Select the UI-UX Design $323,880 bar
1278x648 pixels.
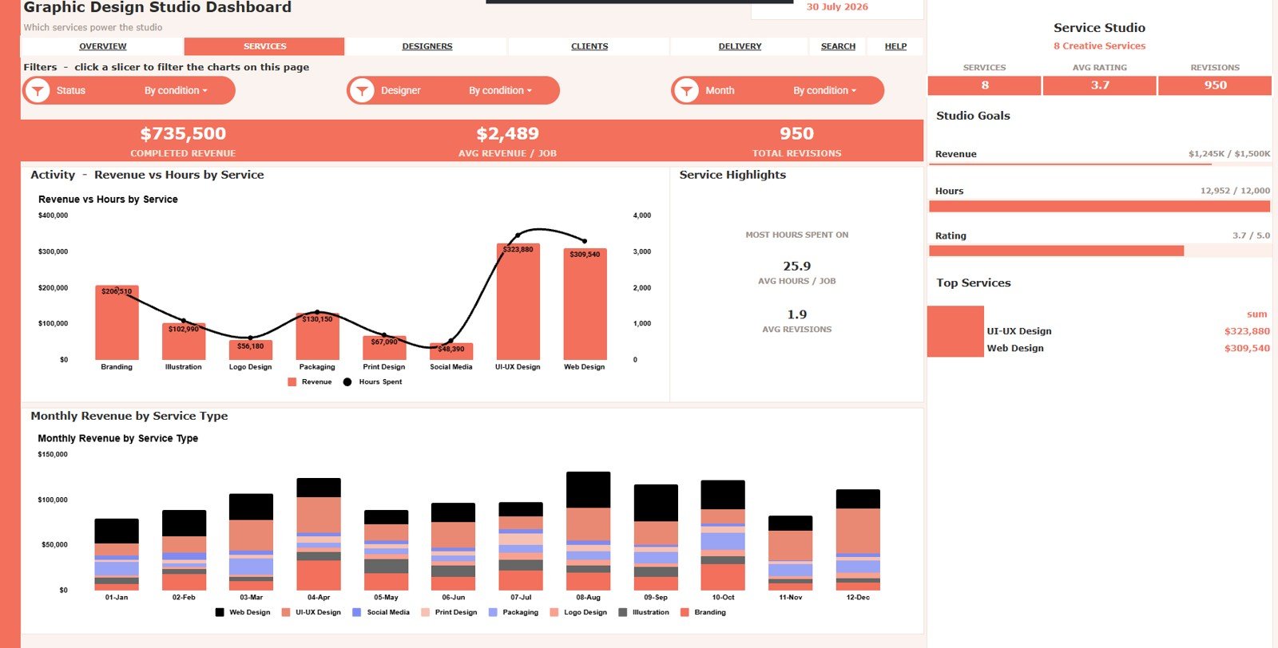(x=518, y=302)
